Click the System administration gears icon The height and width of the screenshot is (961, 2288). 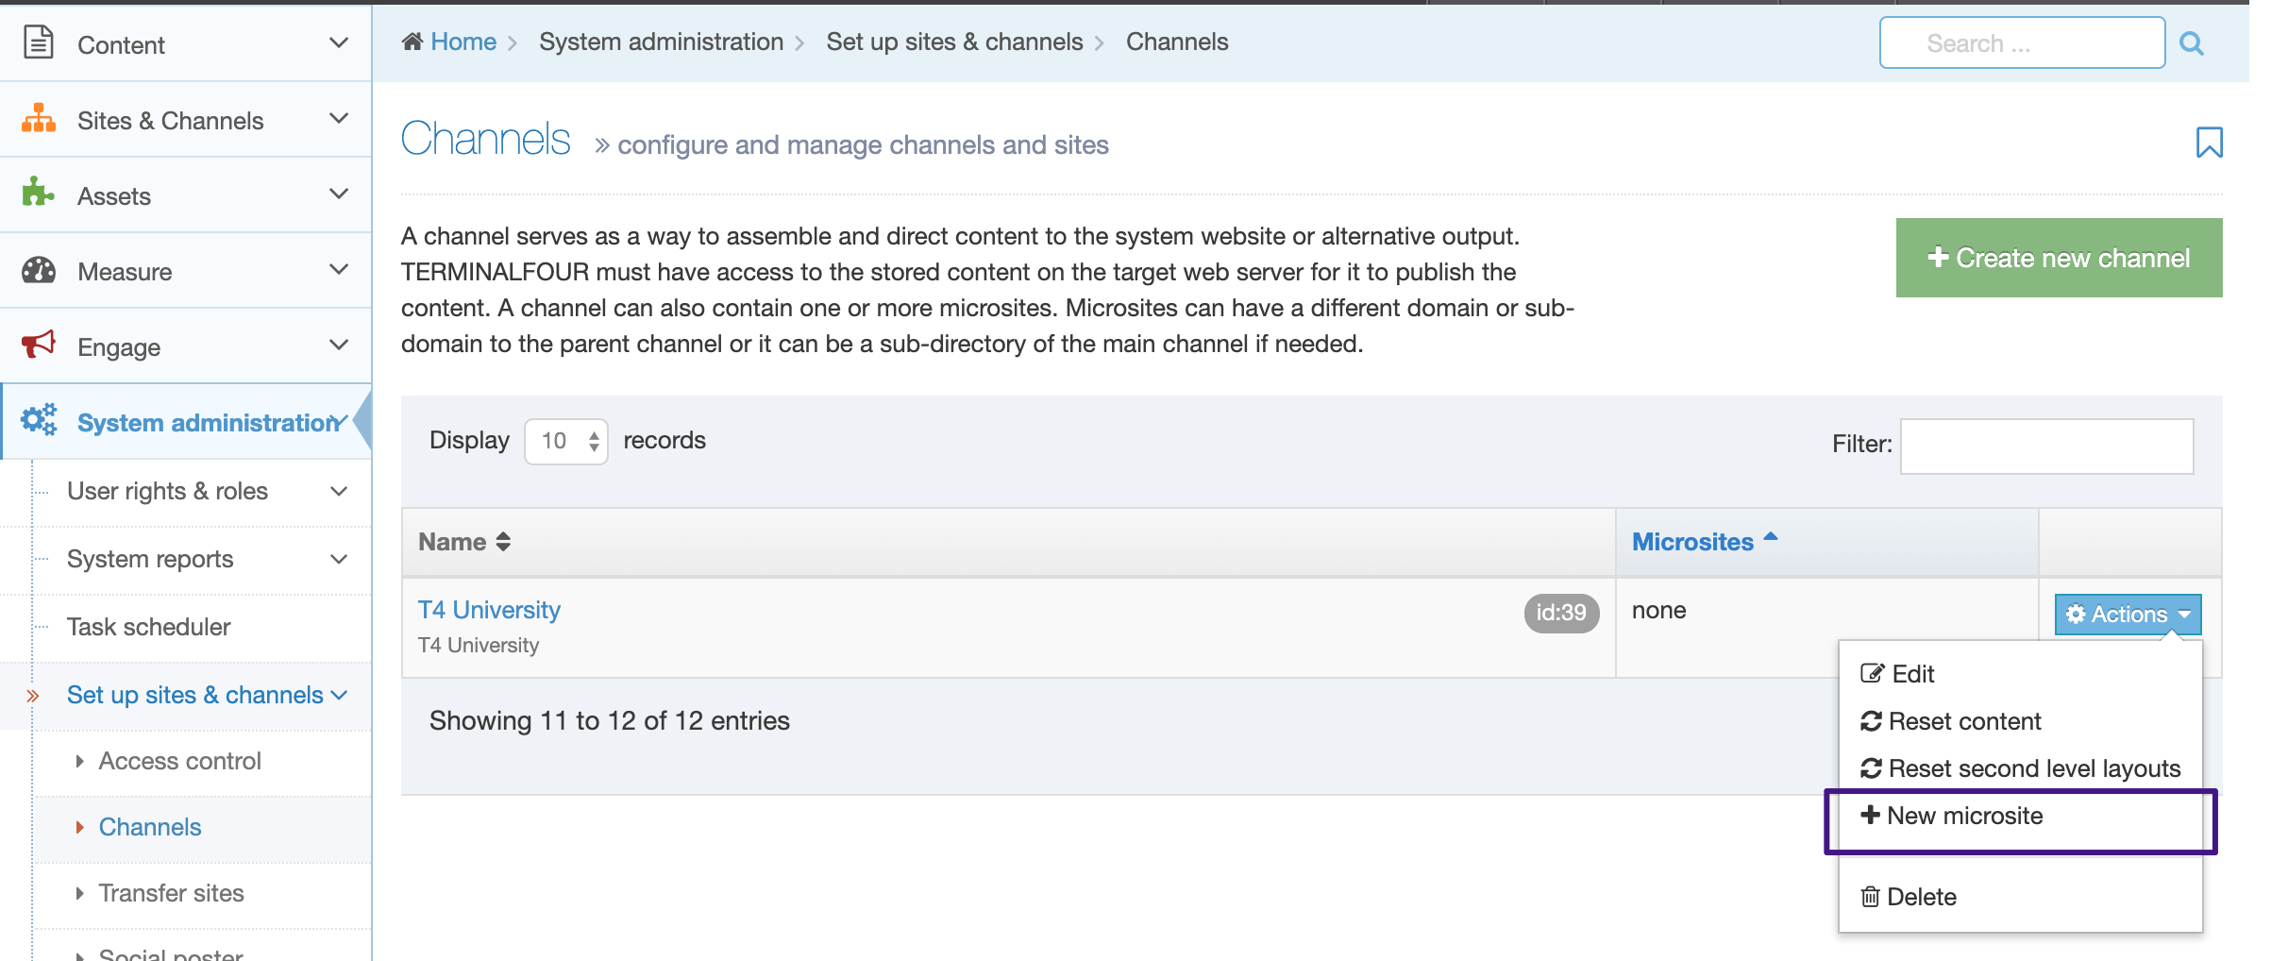[x=39, y=420]
